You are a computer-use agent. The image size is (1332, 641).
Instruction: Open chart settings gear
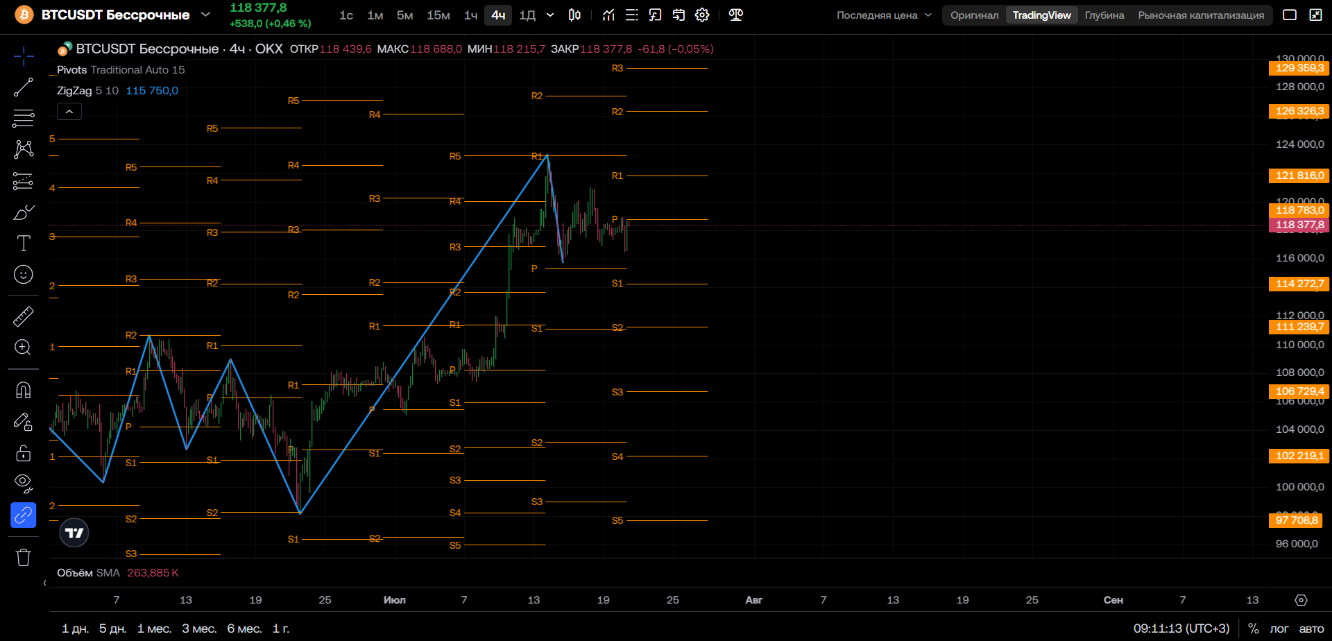pyautogui.click(x=702, y=15)
